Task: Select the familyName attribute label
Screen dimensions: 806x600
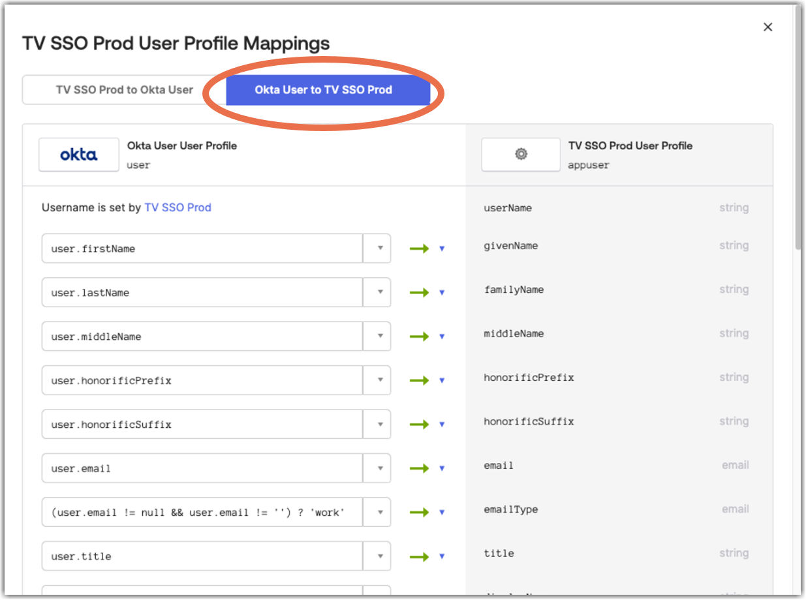Action: coord(514,290)
